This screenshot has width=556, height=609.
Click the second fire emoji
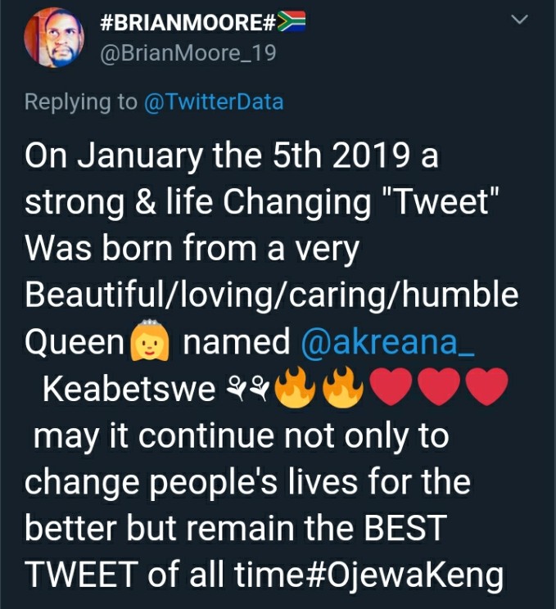pyautogui.click(x=343, y=387)
